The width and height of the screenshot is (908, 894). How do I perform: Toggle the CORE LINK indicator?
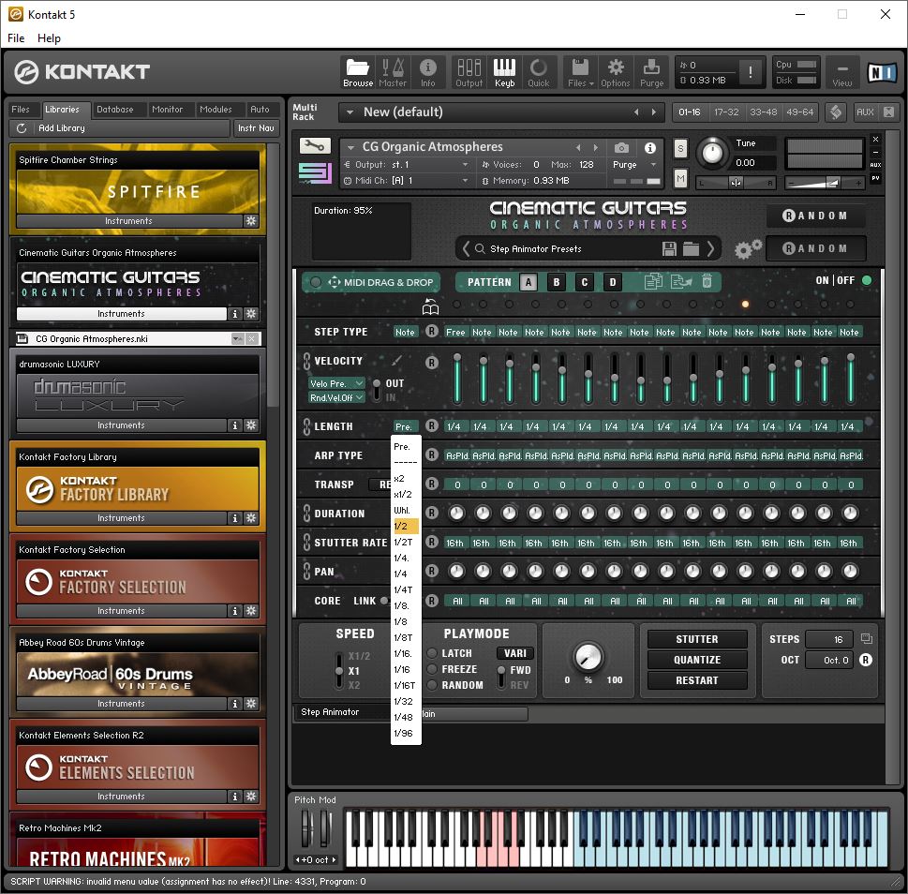point(384,601)
